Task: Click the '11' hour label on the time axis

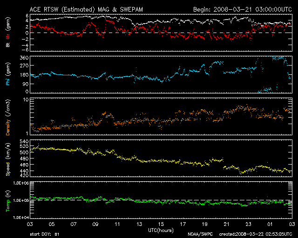Action: [x=117, y=225]
